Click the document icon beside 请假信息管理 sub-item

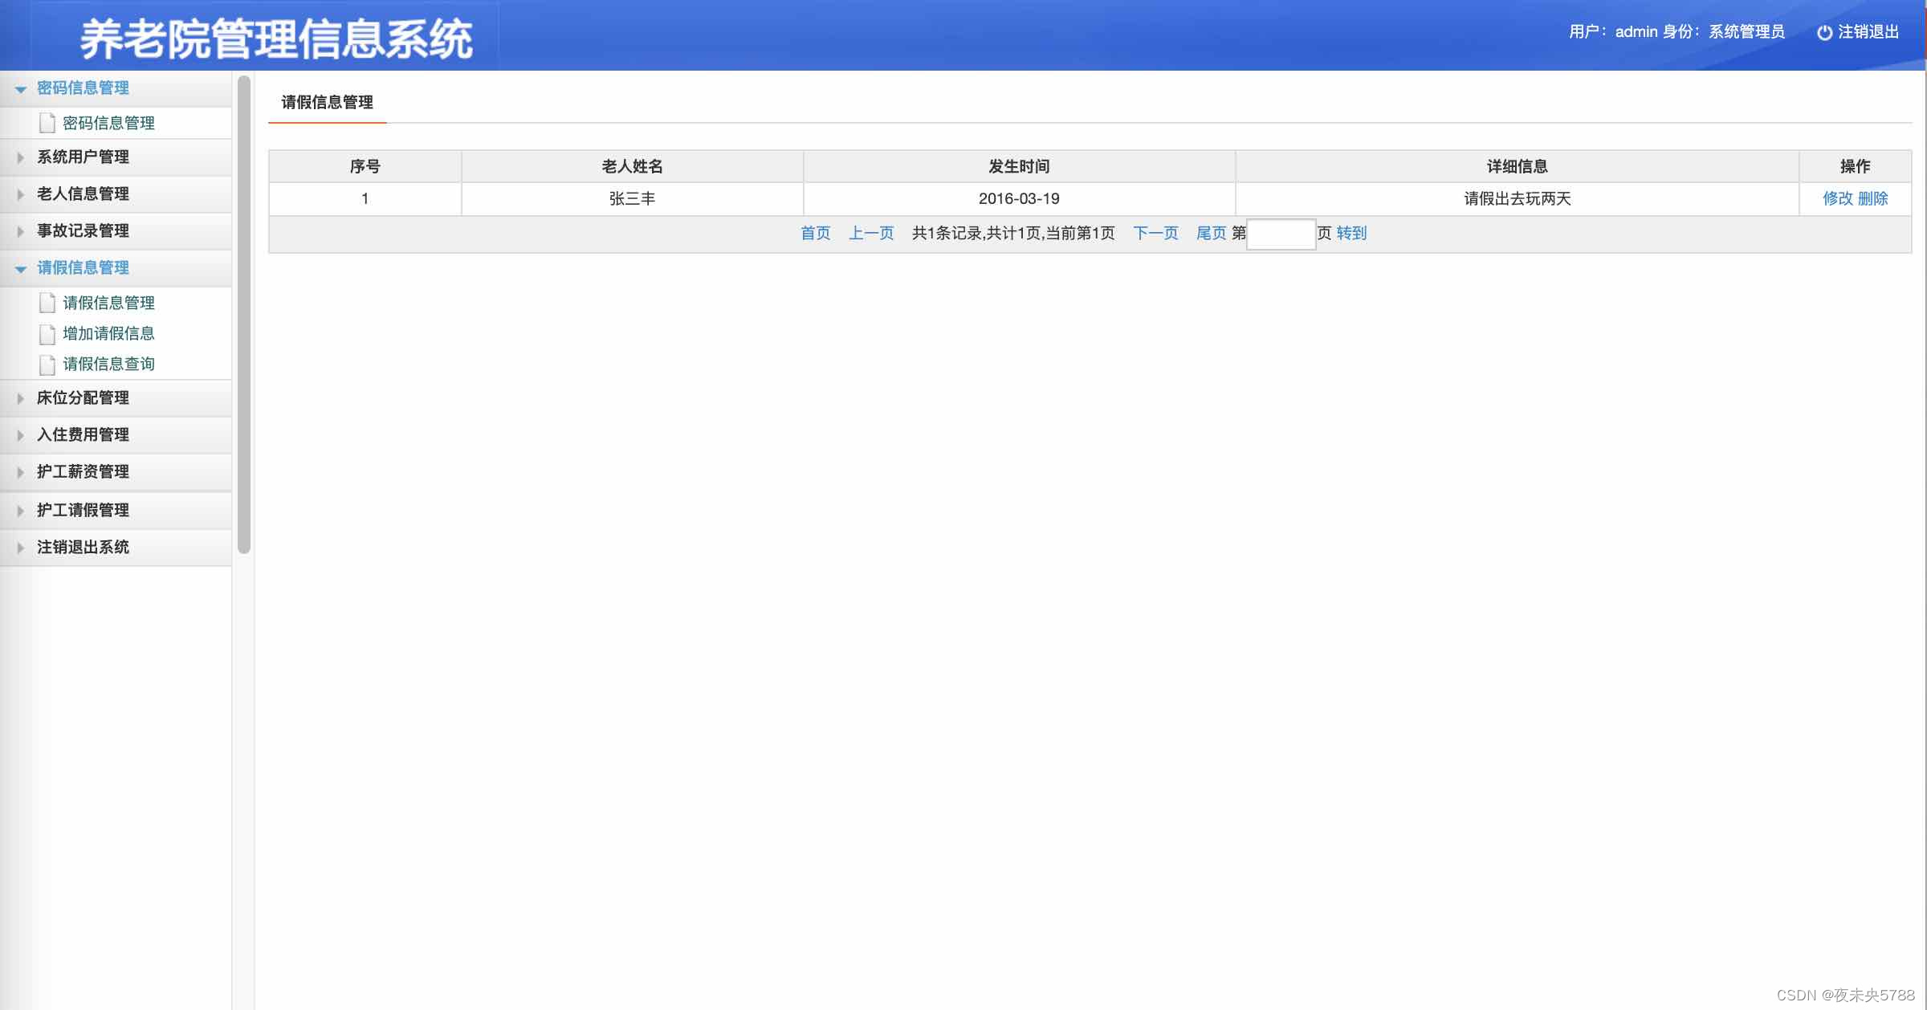point(47,303)
